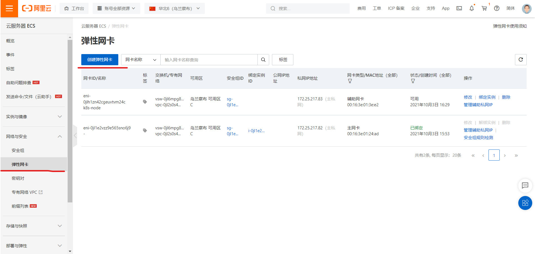Open the blue quick-apps floating button
The width and height of the screenshot is (535, 254).
525,203
